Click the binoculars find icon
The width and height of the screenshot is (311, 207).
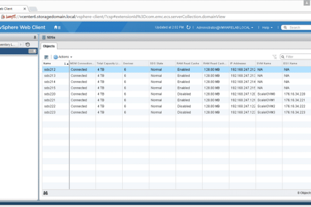[x=45, y=193]
